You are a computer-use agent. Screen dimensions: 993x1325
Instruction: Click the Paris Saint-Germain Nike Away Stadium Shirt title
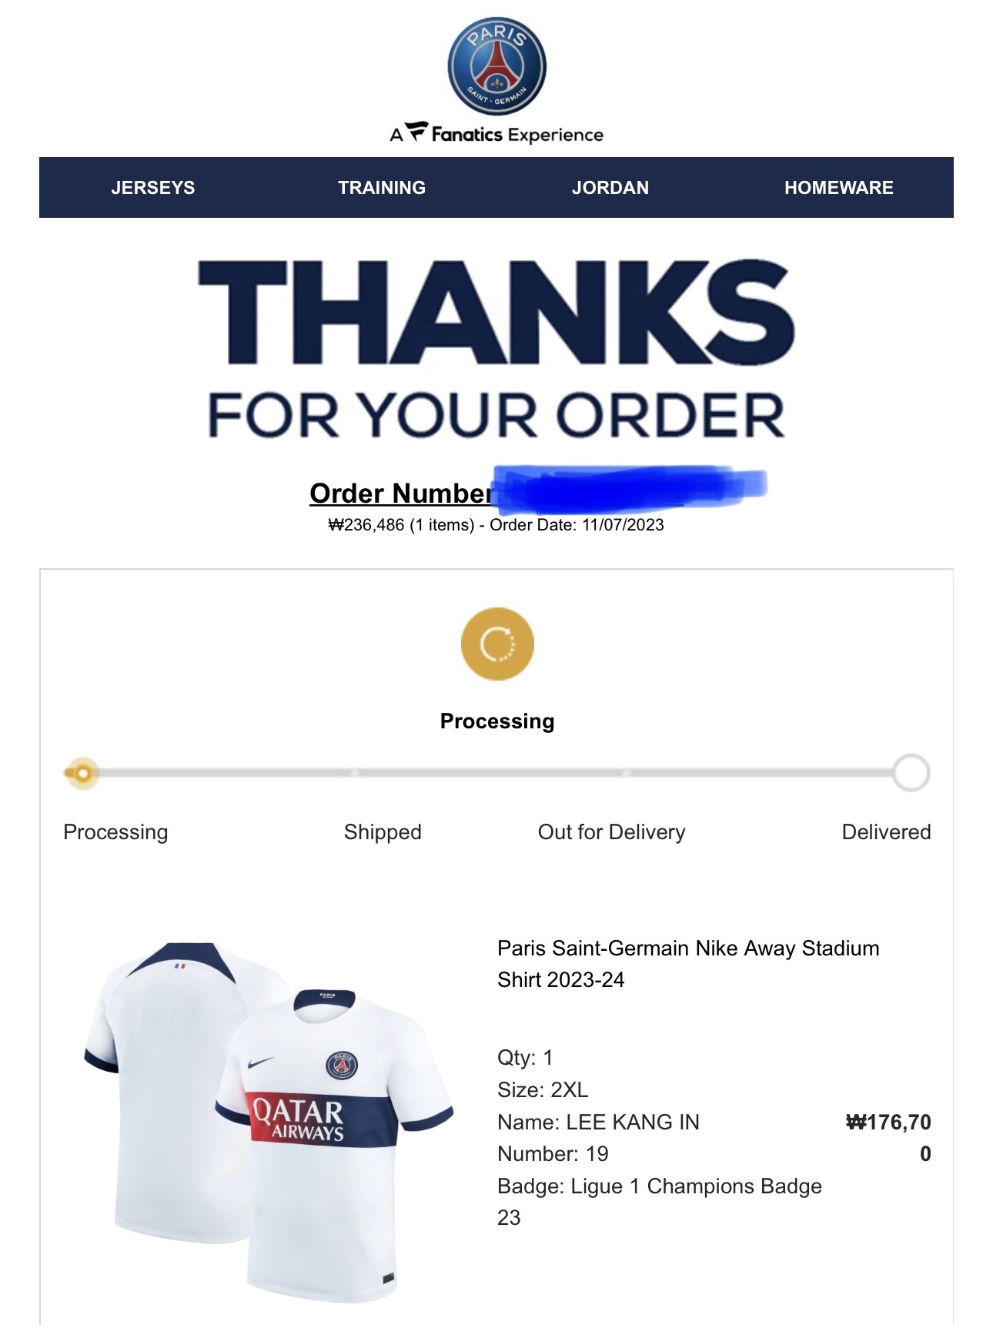pyautogui.click(x=688, y=964)
